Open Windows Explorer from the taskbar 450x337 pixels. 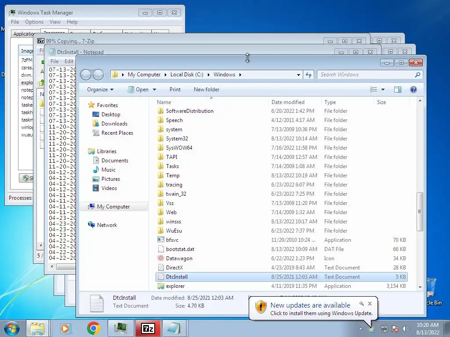click(38, 328)
